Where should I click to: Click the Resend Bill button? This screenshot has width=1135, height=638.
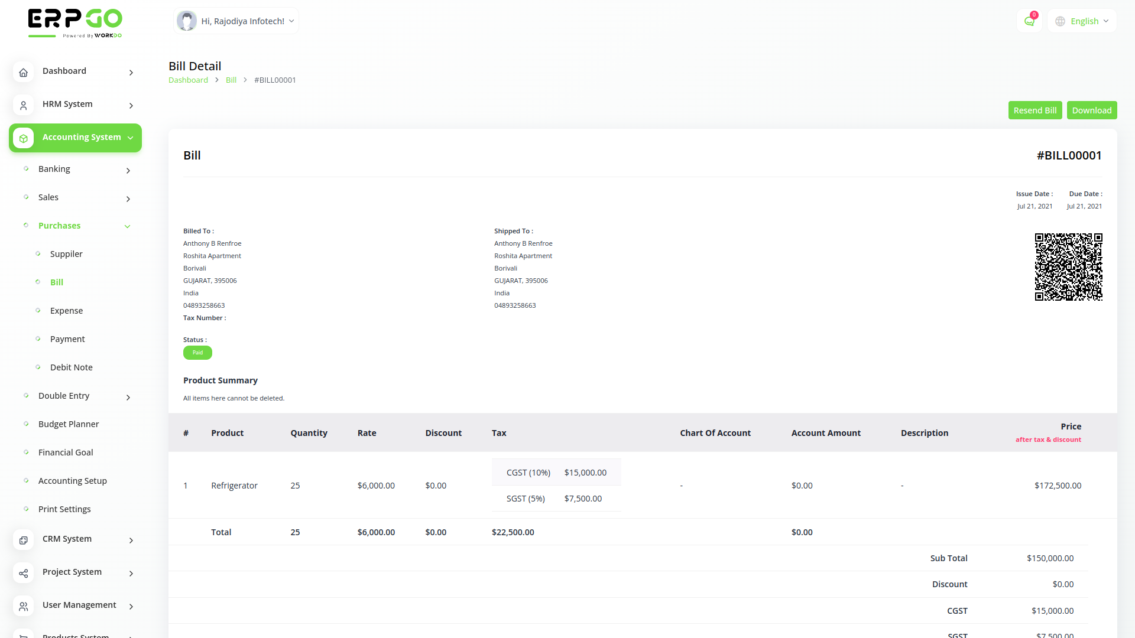point(1035,110)
